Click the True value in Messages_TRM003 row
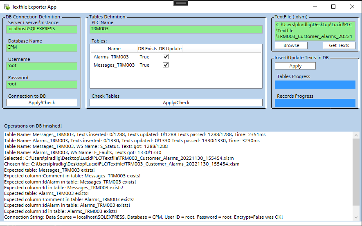Screen dimensions: 362x226 coord(144,65)
